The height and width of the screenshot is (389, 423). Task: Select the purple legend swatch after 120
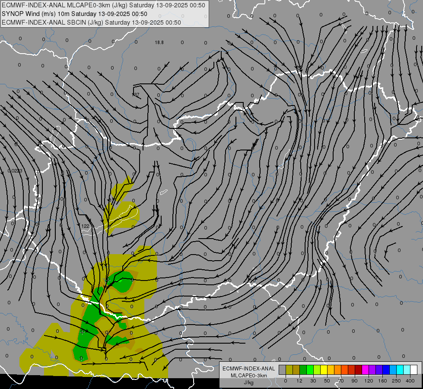[372, 370]
